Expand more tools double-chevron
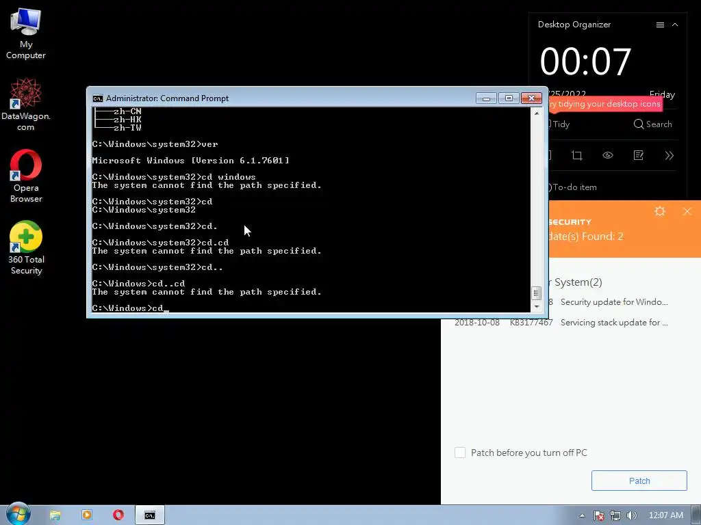The height and width of the screenshot is (525, 701). 670,155
